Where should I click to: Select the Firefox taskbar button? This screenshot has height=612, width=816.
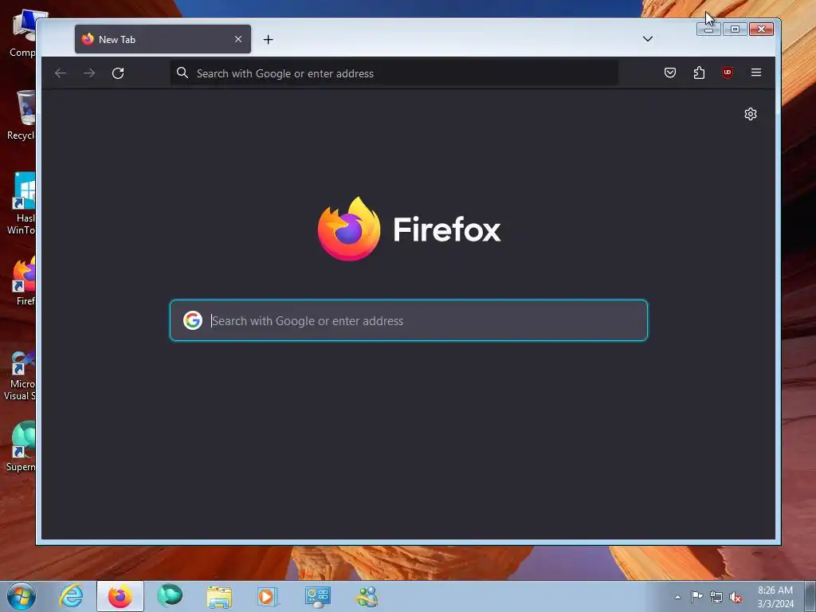pos(120,596)
